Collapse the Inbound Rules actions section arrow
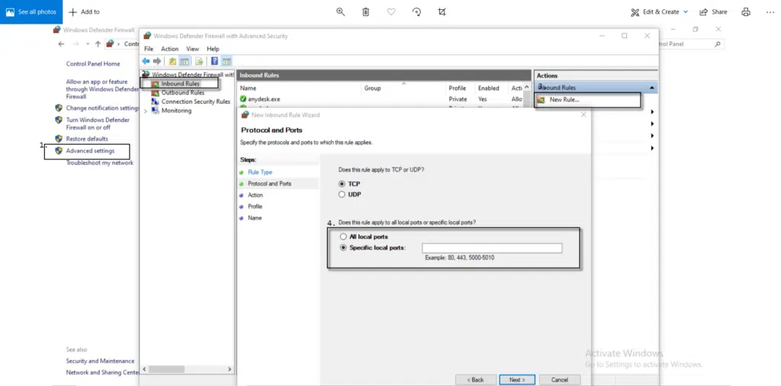 651,88
